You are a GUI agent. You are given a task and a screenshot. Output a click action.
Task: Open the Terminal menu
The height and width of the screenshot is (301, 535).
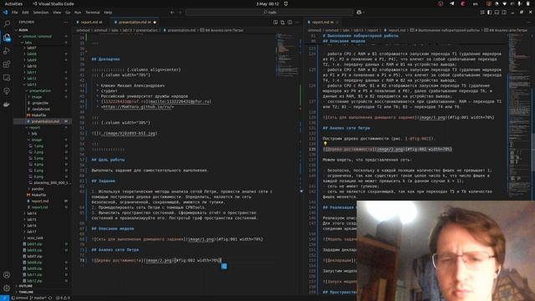93,13
